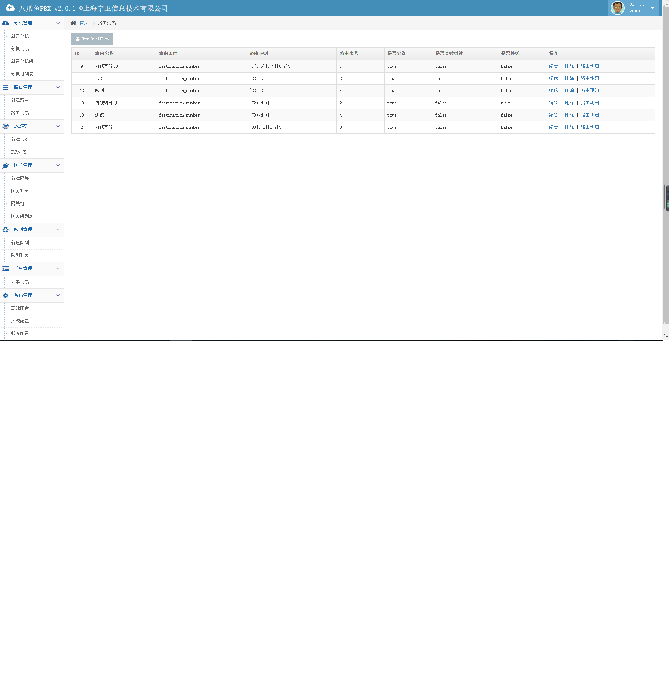Click the 路由管理 list icon
The image size is (669, 698).
6,87
